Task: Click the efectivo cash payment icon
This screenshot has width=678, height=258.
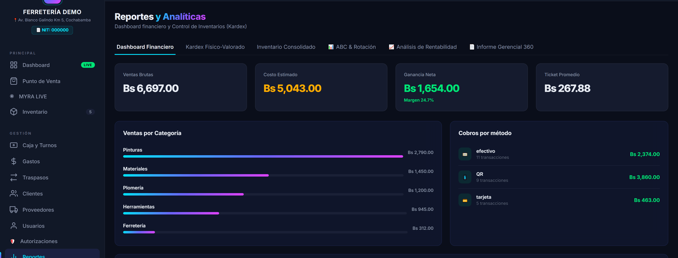Action: pyautogui.click(x=465, y=154)
